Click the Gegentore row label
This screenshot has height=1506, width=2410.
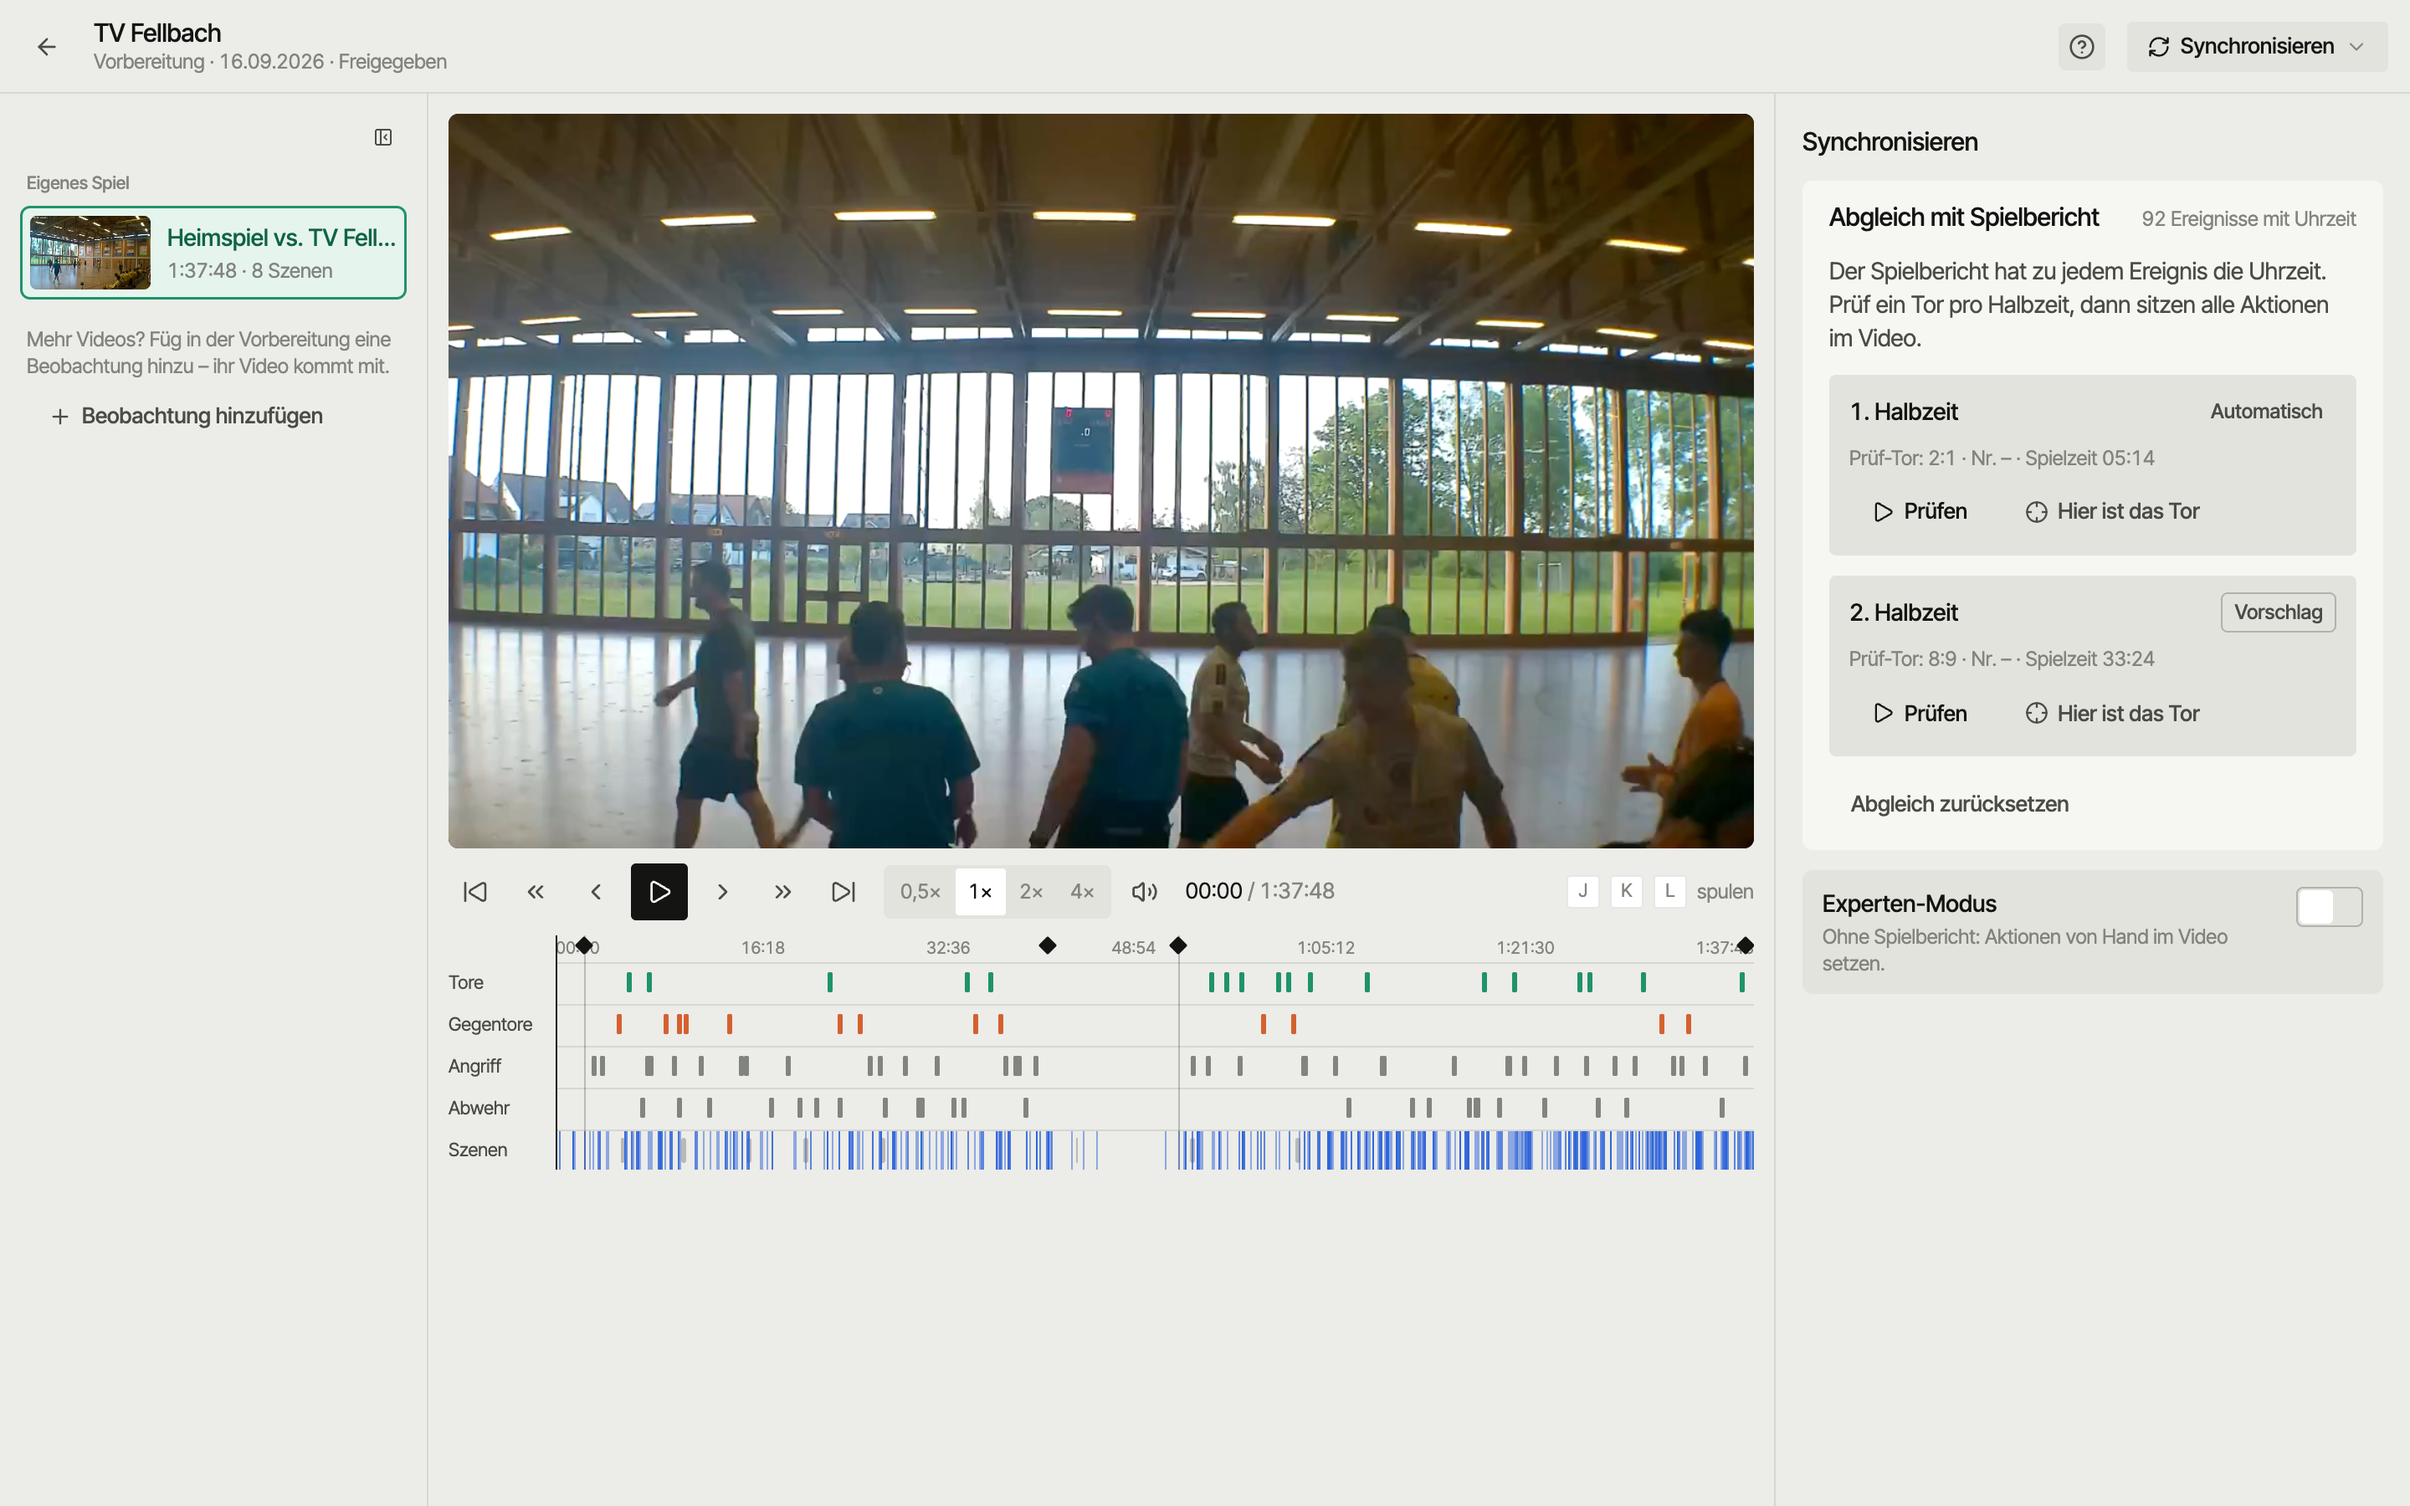pos(490,1025)
